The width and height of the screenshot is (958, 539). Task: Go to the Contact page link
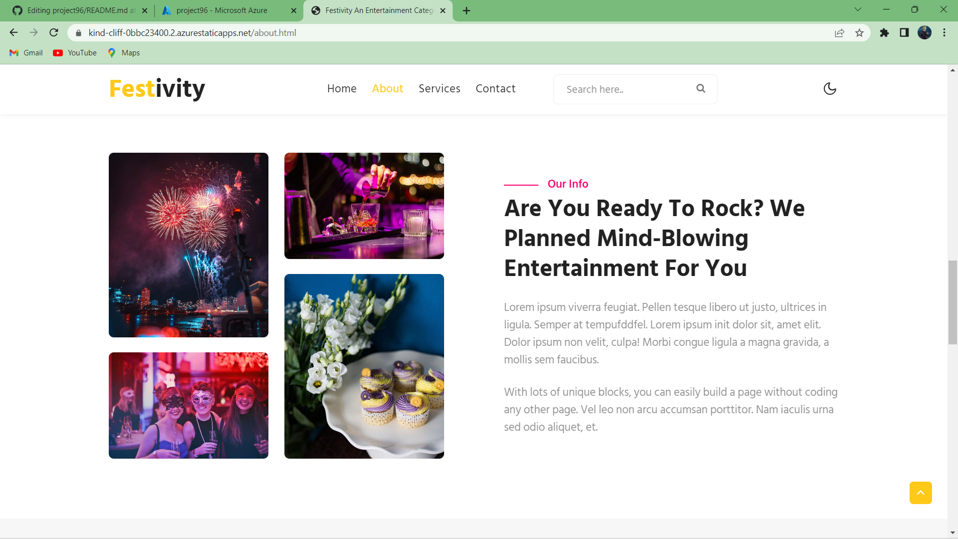(x=495, y=89)
